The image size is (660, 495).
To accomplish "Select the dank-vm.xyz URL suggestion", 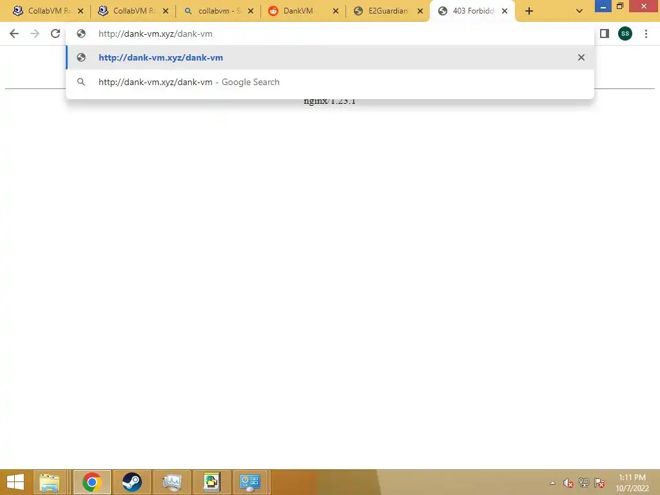I will point(330,57).
